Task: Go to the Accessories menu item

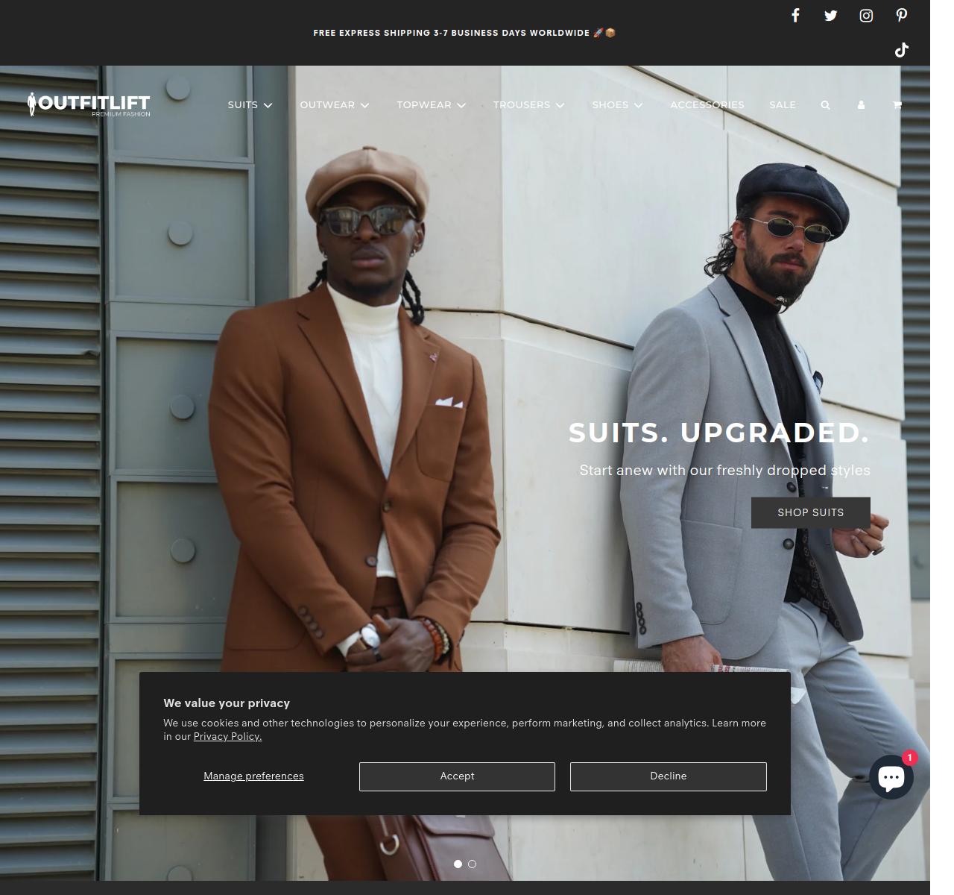Action: (707, 105)
